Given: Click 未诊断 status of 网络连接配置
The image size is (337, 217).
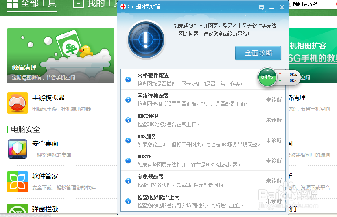Looking at the screenshot, I should (x=274, y=100).
